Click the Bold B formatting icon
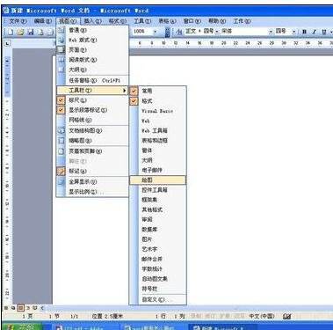333x330 pixels. coord(305,32)
